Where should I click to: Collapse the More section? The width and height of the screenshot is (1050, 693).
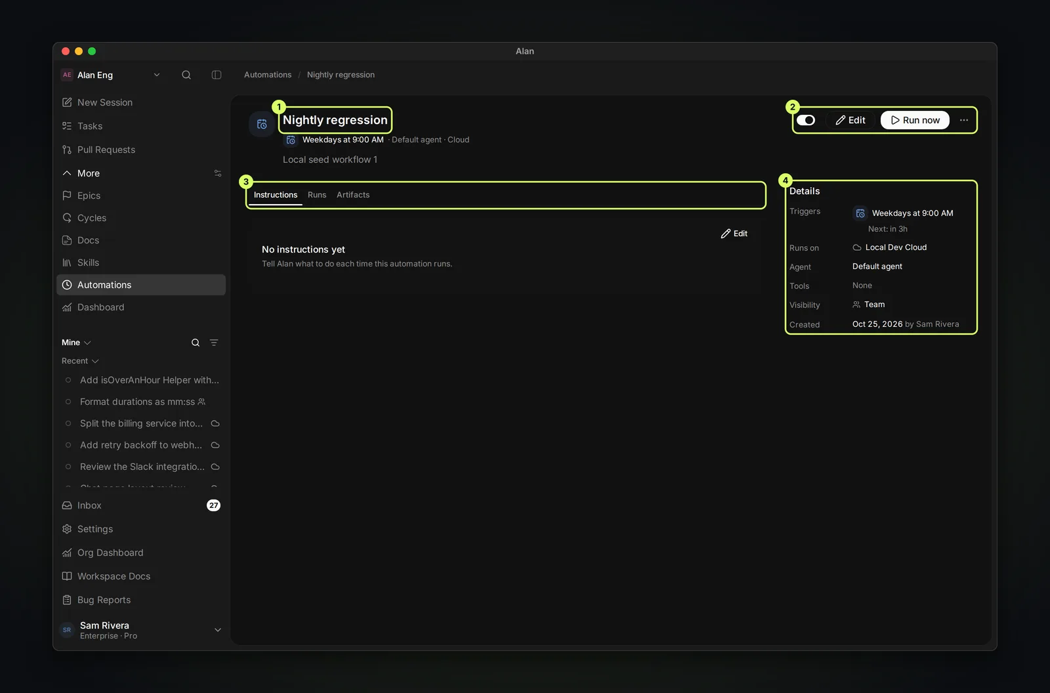(81, 173)
